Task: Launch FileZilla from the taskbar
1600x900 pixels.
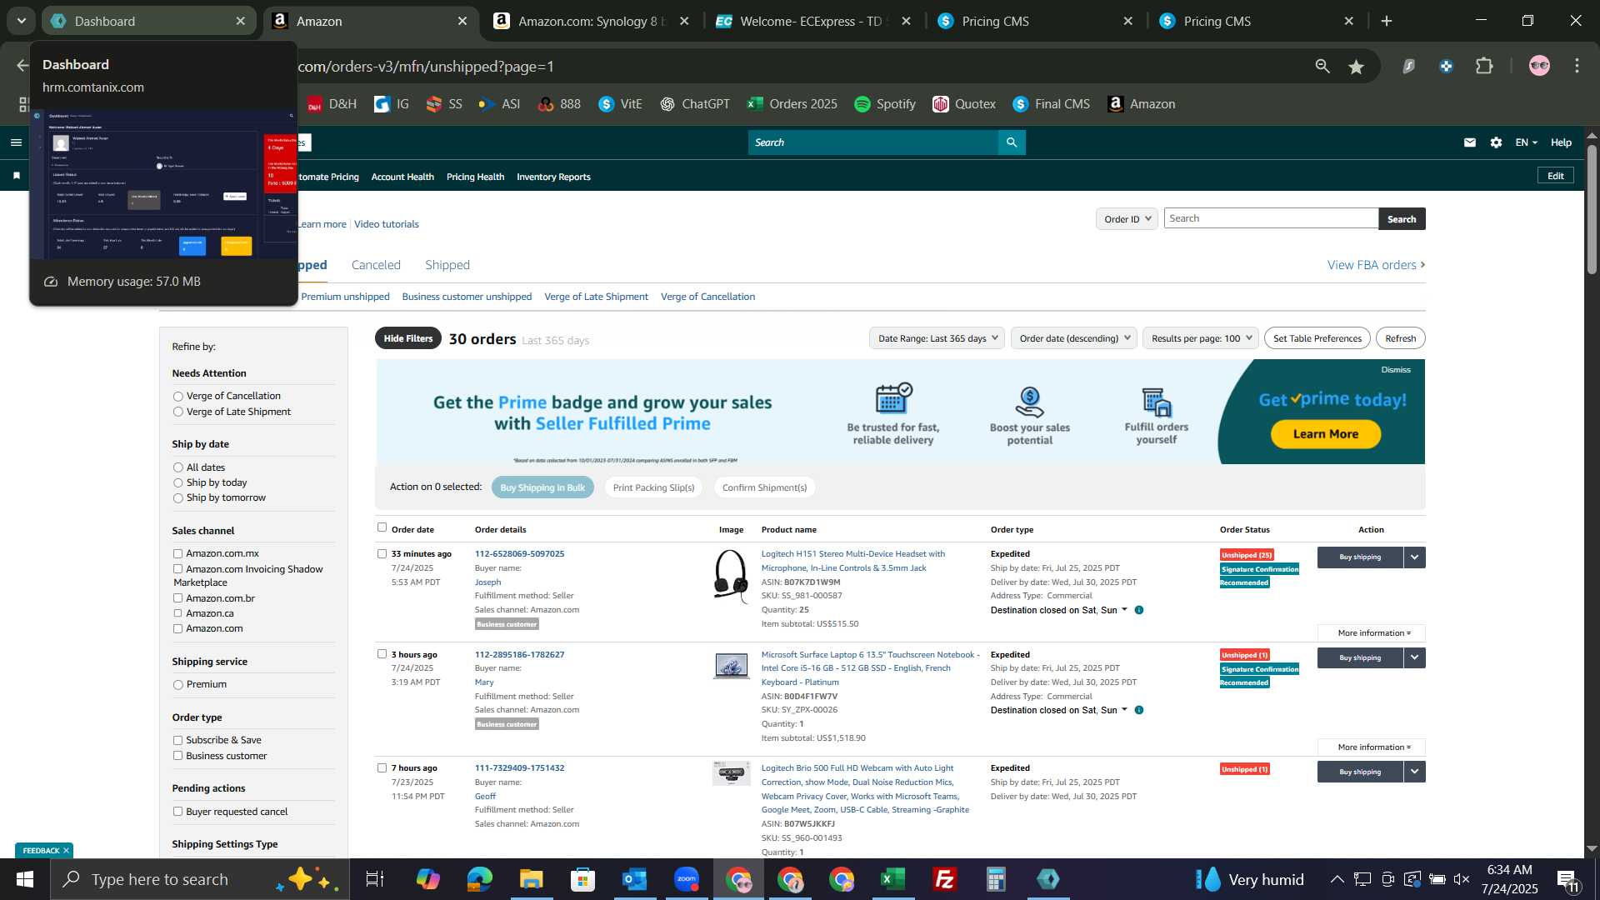Action: [945, 879]
